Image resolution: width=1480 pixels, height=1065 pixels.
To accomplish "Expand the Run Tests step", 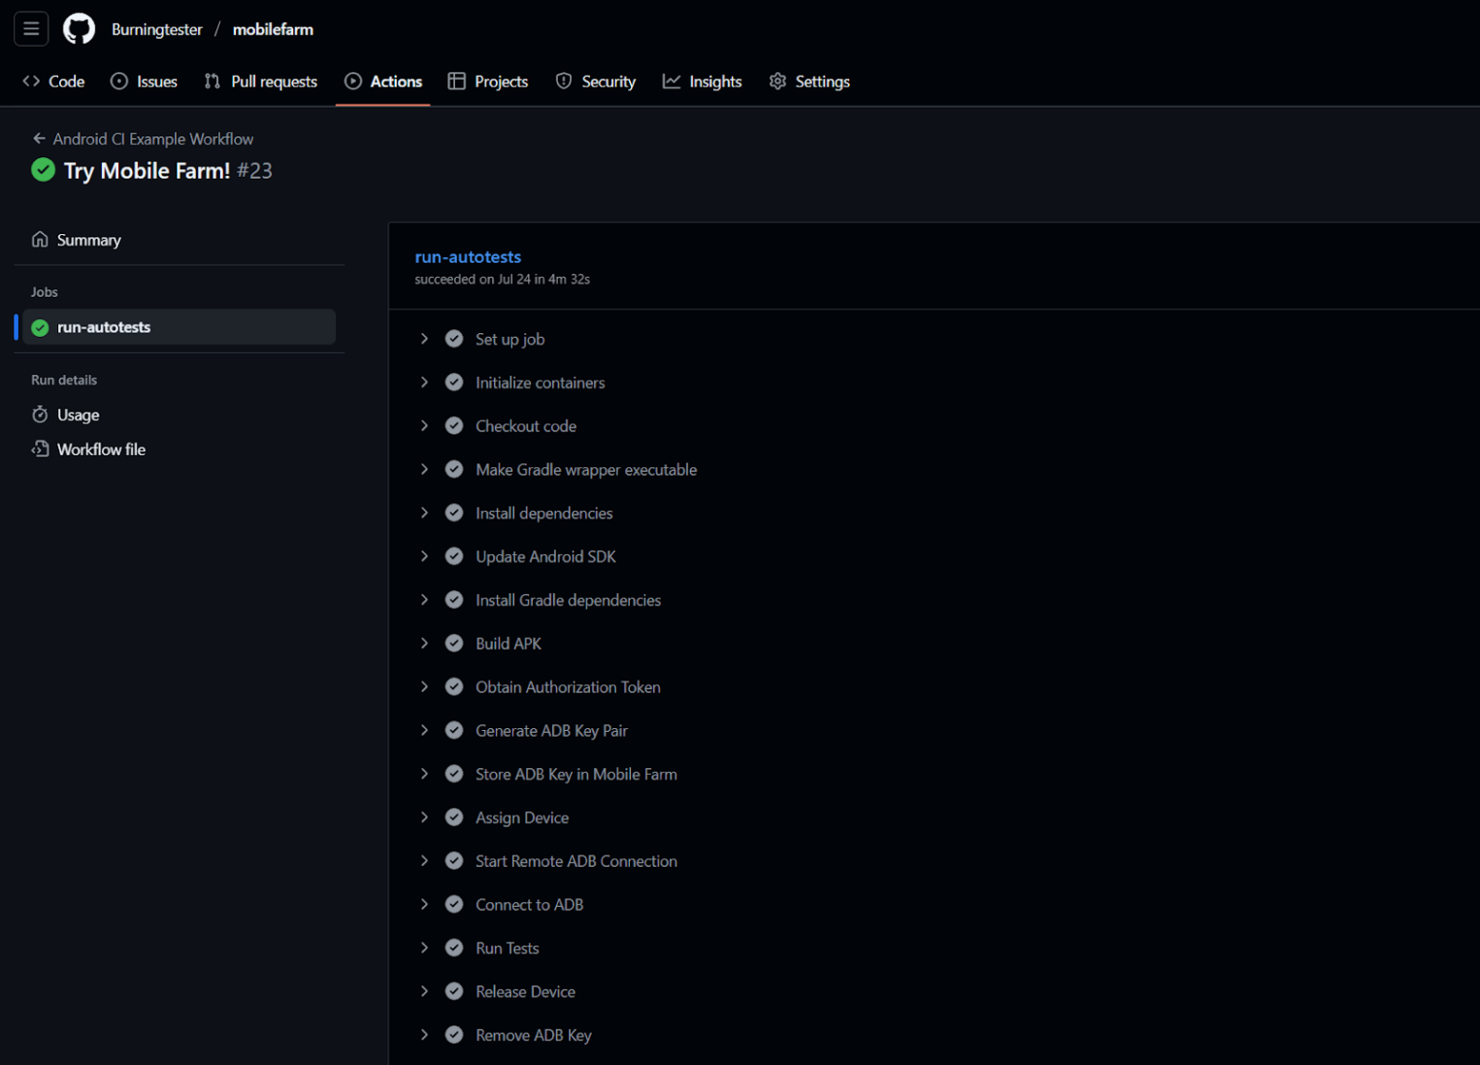I will click(x=424, y=948).
